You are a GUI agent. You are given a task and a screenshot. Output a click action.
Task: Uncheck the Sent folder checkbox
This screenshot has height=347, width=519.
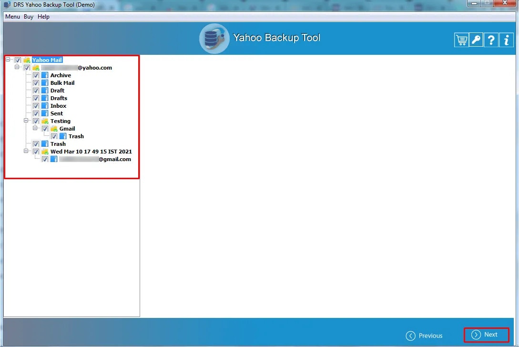click(x=36, y=113)
